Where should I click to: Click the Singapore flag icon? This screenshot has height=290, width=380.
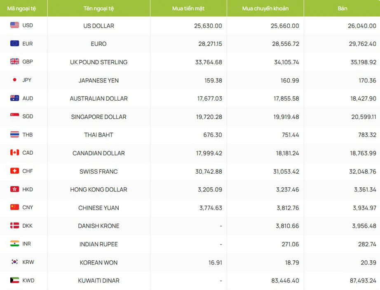(14, 116)
